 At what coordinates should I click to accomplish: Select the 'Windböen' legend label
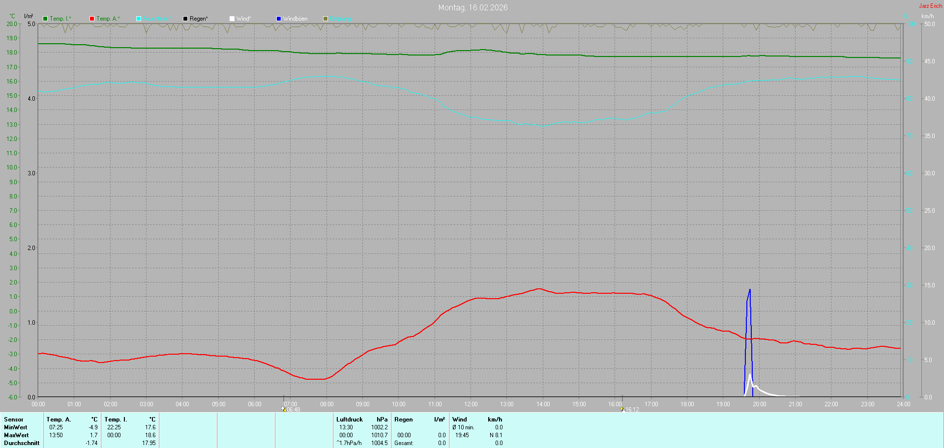click(295, 19)
